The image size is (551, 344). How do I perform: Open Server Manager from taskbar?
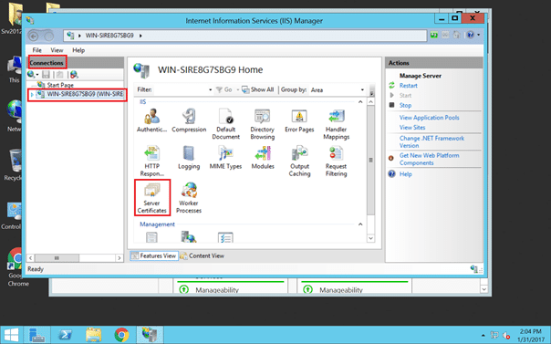[36, 335]
